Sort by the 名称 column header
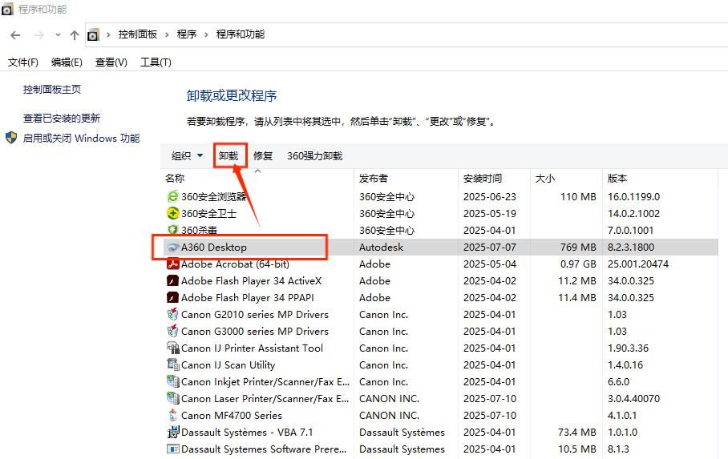The image size is (728, 459). coord(175,178)
